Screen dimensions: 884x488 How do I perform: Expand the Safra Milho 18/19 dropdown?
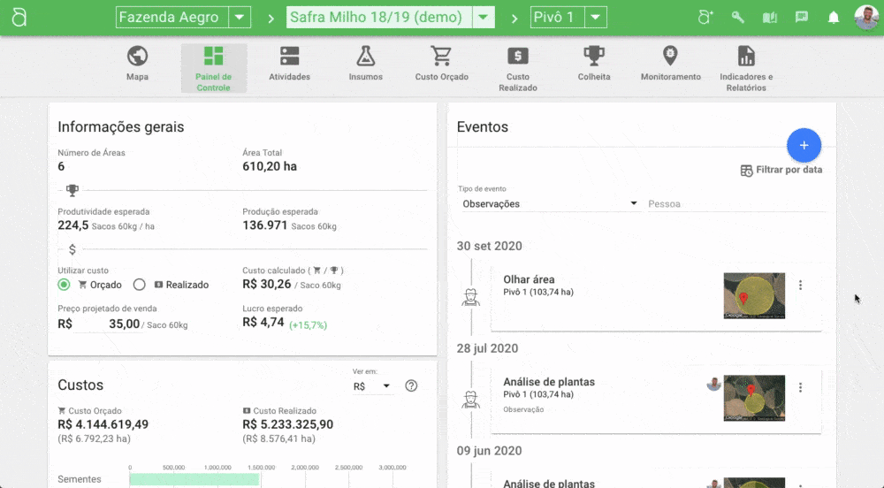pyautogui.click(x=483, y=18)
